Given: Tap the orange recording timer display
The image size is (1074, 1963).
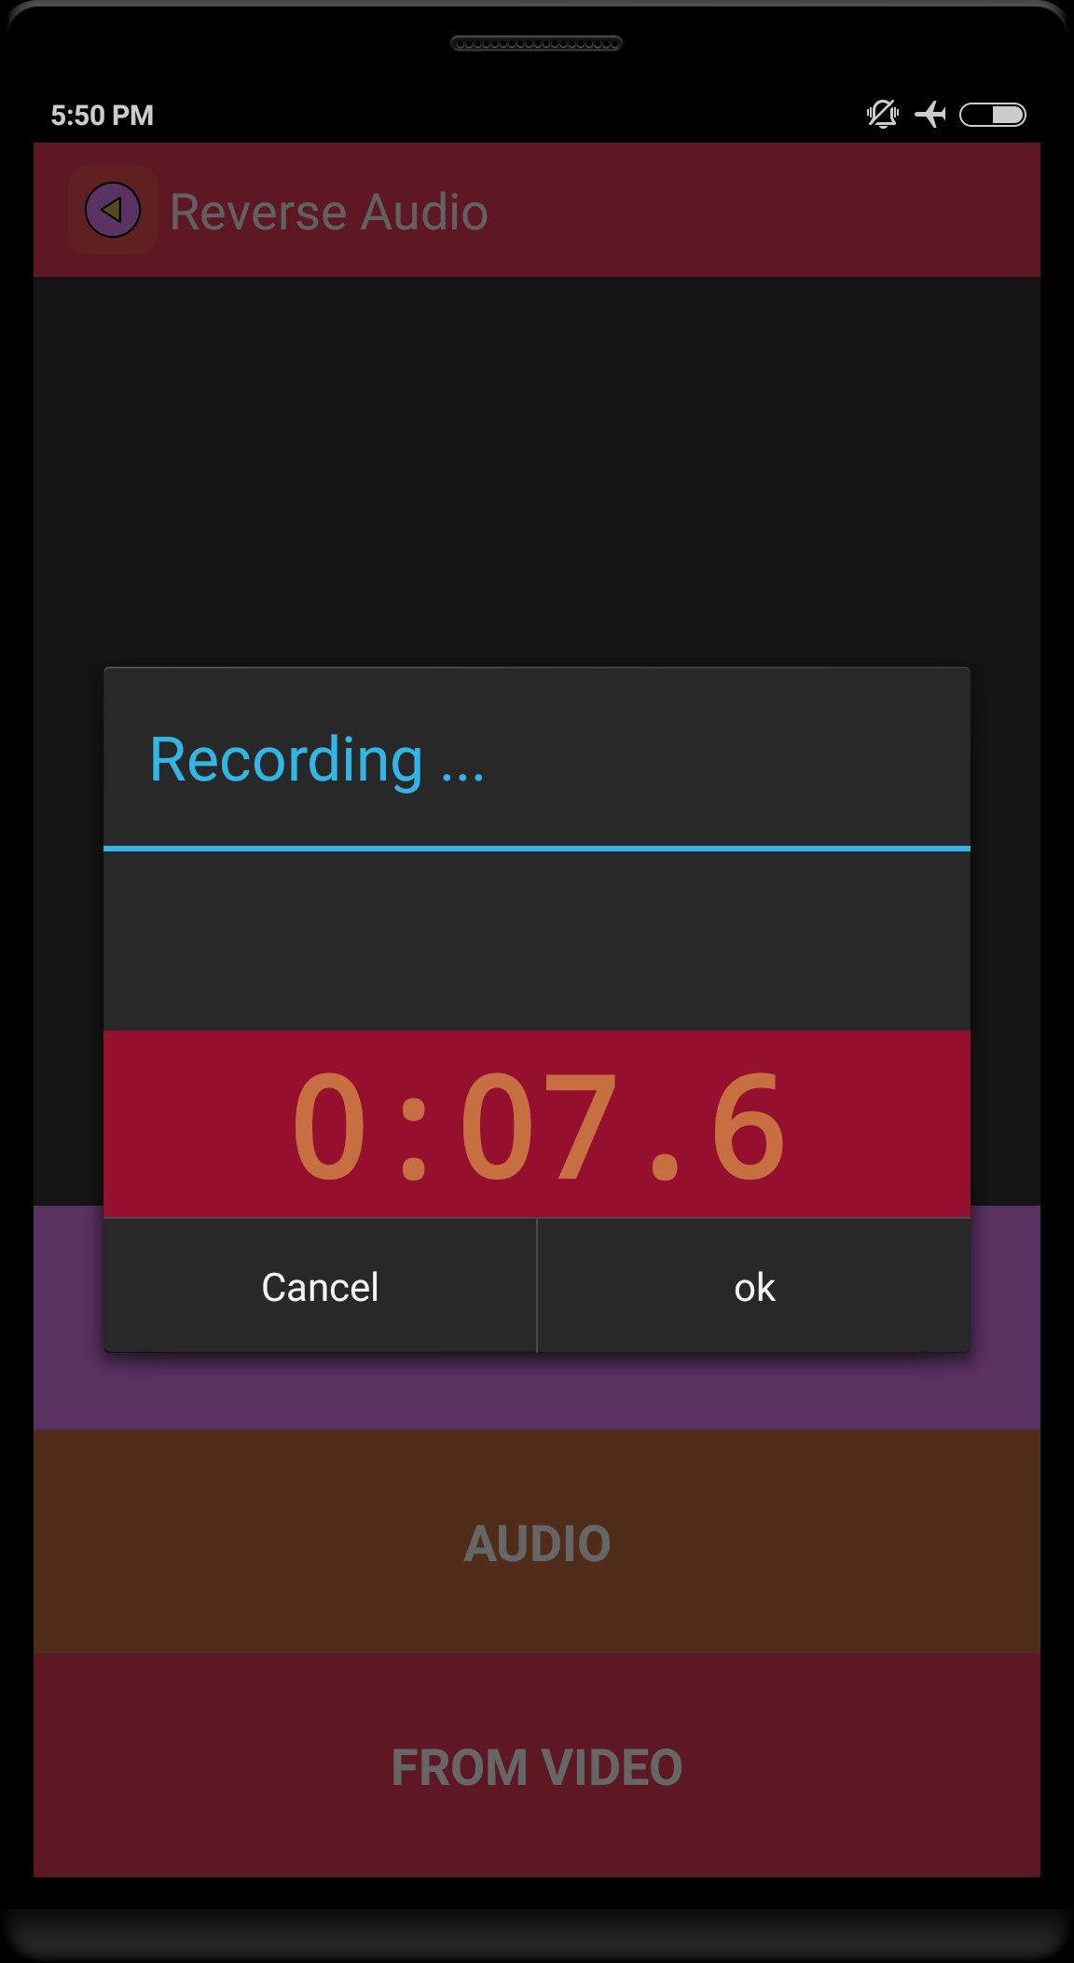Looking at the screenshot, I should pyautogui.click(x=537, y=1124).
